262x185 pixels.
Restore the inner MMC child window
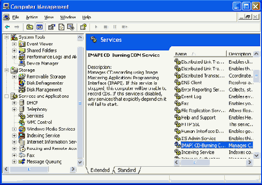[248, 17]
